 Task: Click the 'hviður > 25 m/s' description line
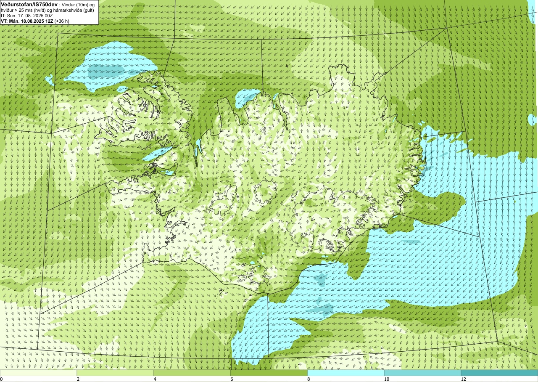point(47,10)
